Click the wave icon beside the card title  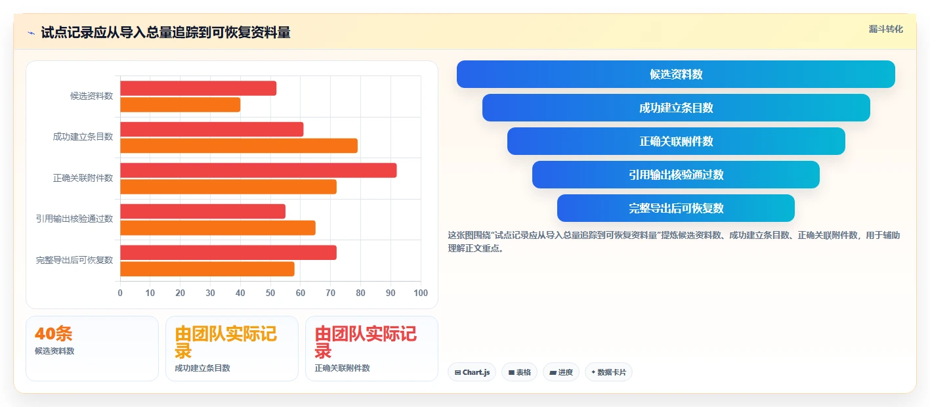[31, 33]
